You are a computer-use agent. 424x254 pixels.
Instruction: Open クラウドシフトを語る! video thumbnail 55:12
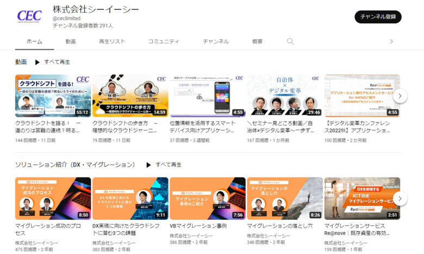tap(53, 96)
